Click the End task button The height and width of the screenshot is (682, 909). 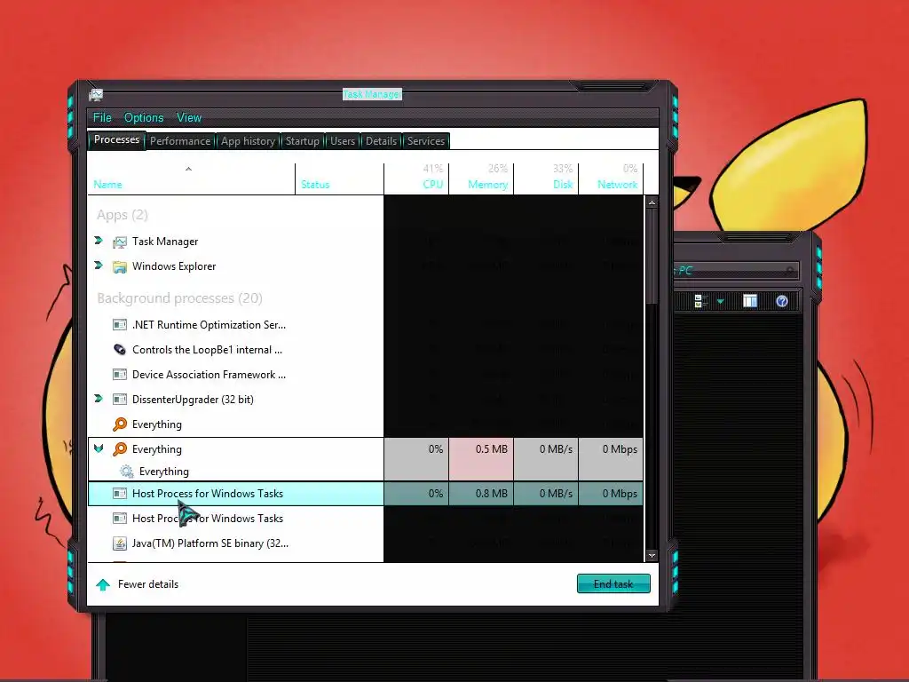coord(613,584)
